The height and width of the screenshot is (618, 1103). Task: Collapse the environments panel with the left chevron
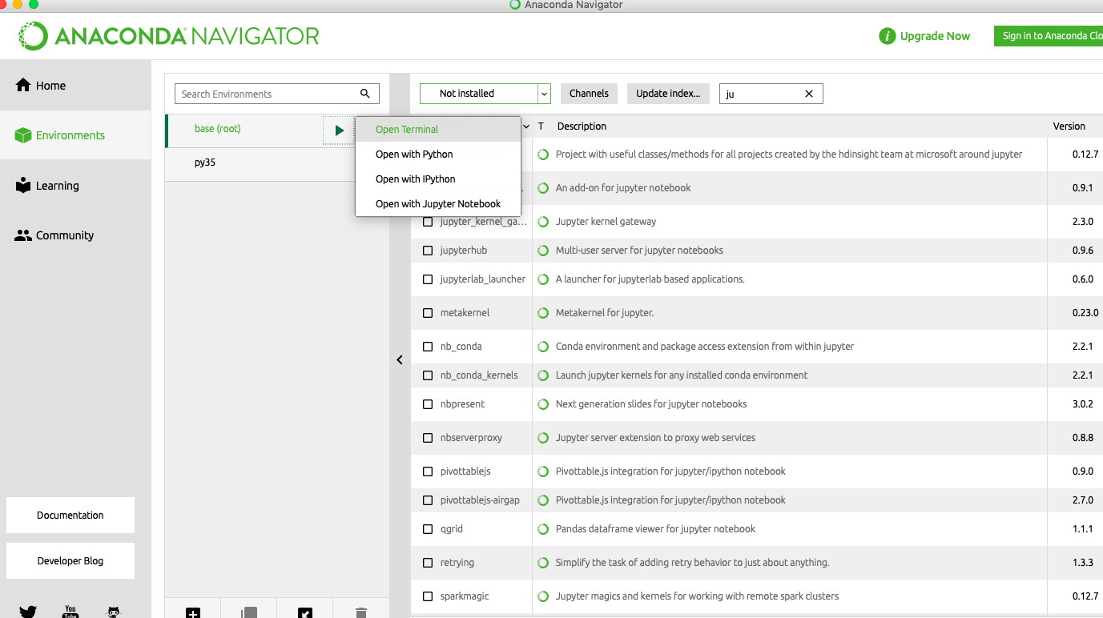(x=400, y=360)
